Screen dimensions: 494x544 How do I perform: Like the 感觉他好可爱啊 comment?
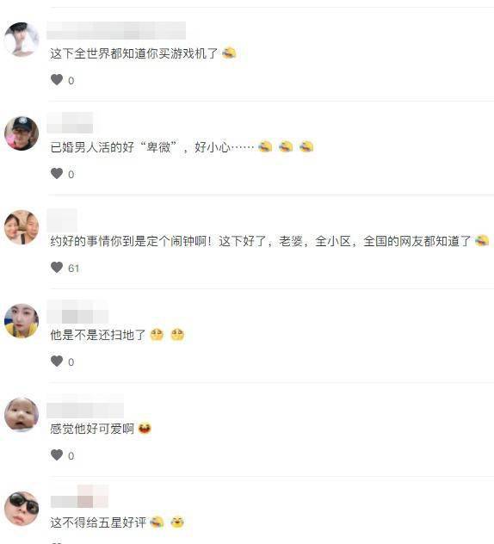tap(57, 454)
